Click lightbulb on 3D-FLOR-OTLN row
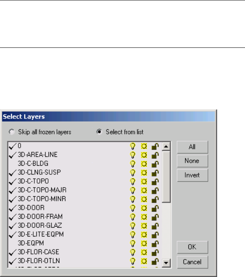 pyautogui.click(x=133, y=261)
